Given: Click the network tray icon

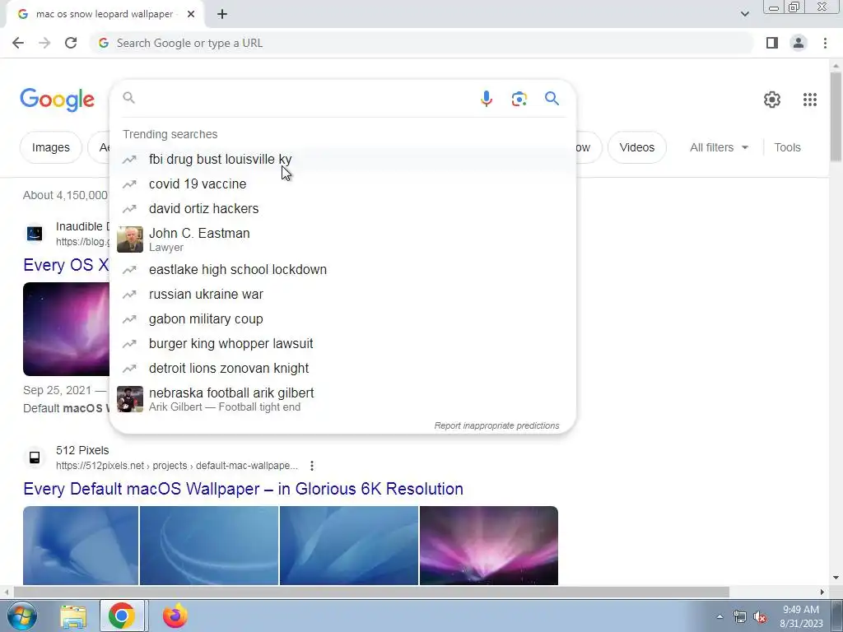Looking at the screenshot, I should (x=739, y=616).
